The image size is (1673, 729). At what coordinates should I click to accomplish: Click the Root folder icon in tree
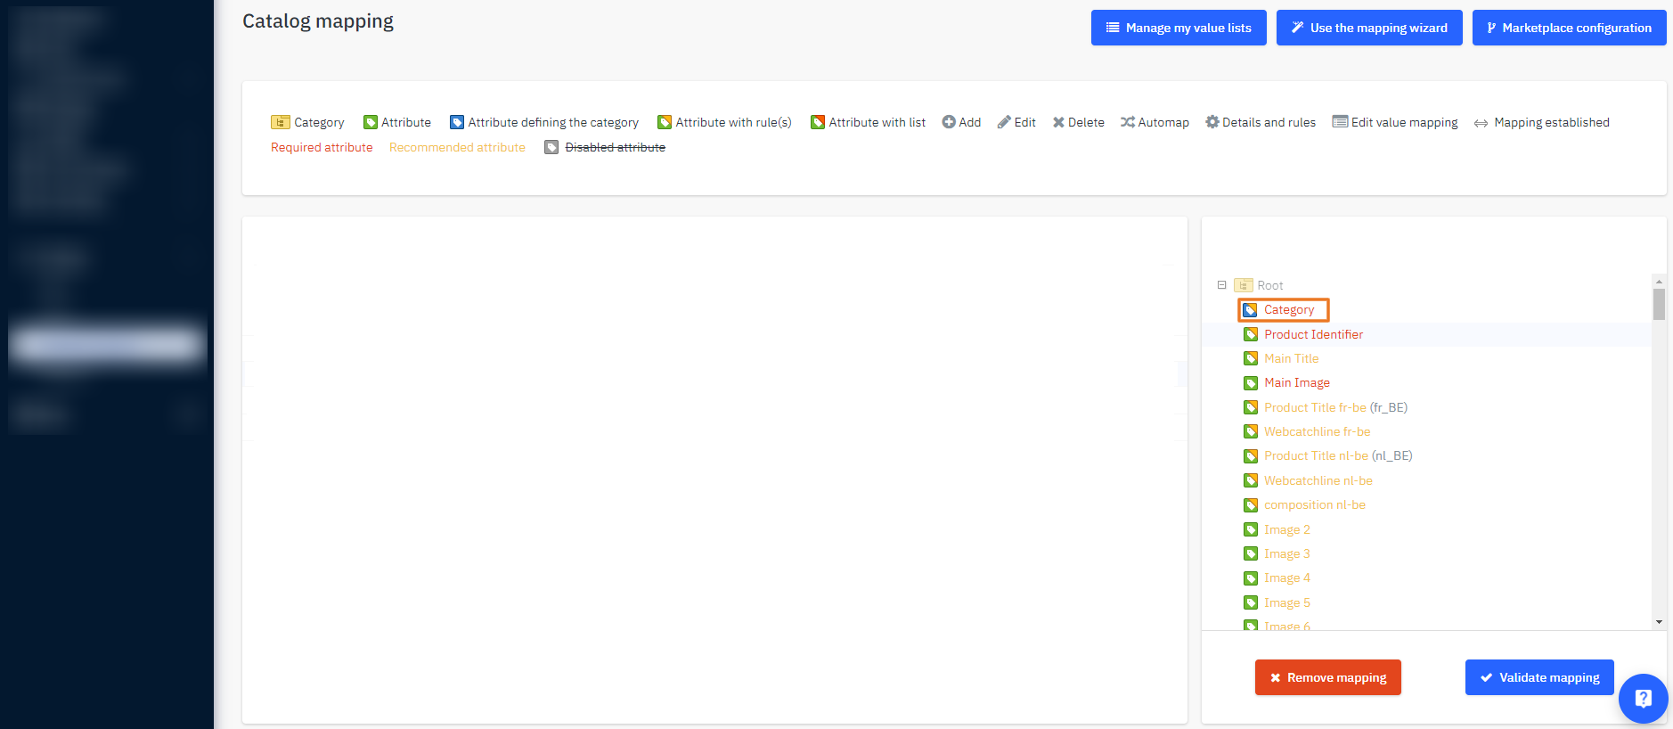pyautogui.click(x=1244, y=285)
